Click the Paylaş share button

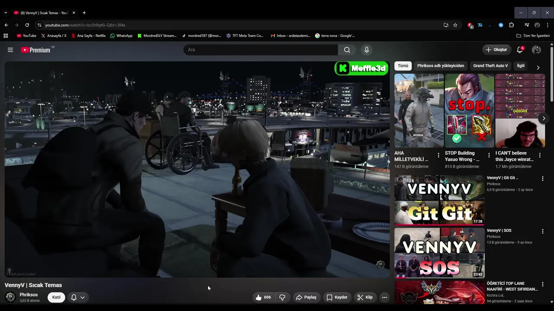pyautogui.click(x=306, y=297)
